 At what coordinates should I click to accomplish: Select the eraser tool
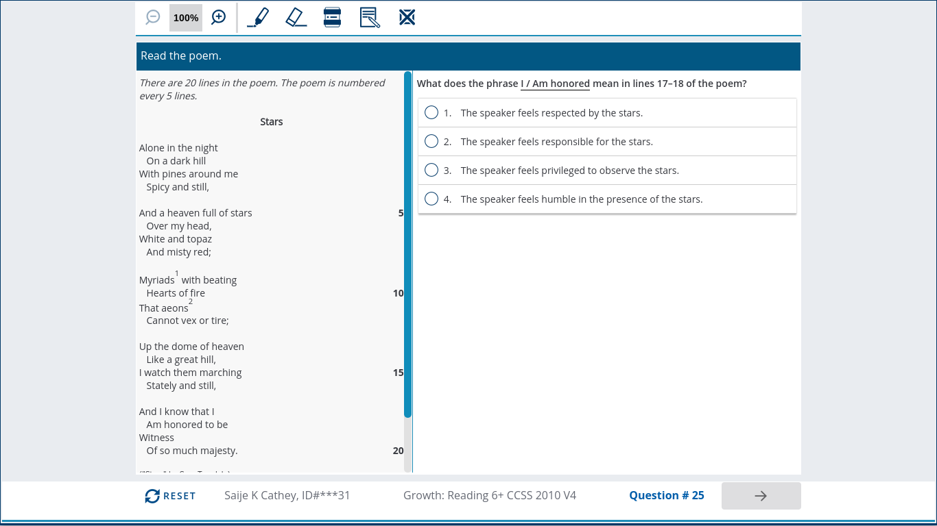(296, 17)
